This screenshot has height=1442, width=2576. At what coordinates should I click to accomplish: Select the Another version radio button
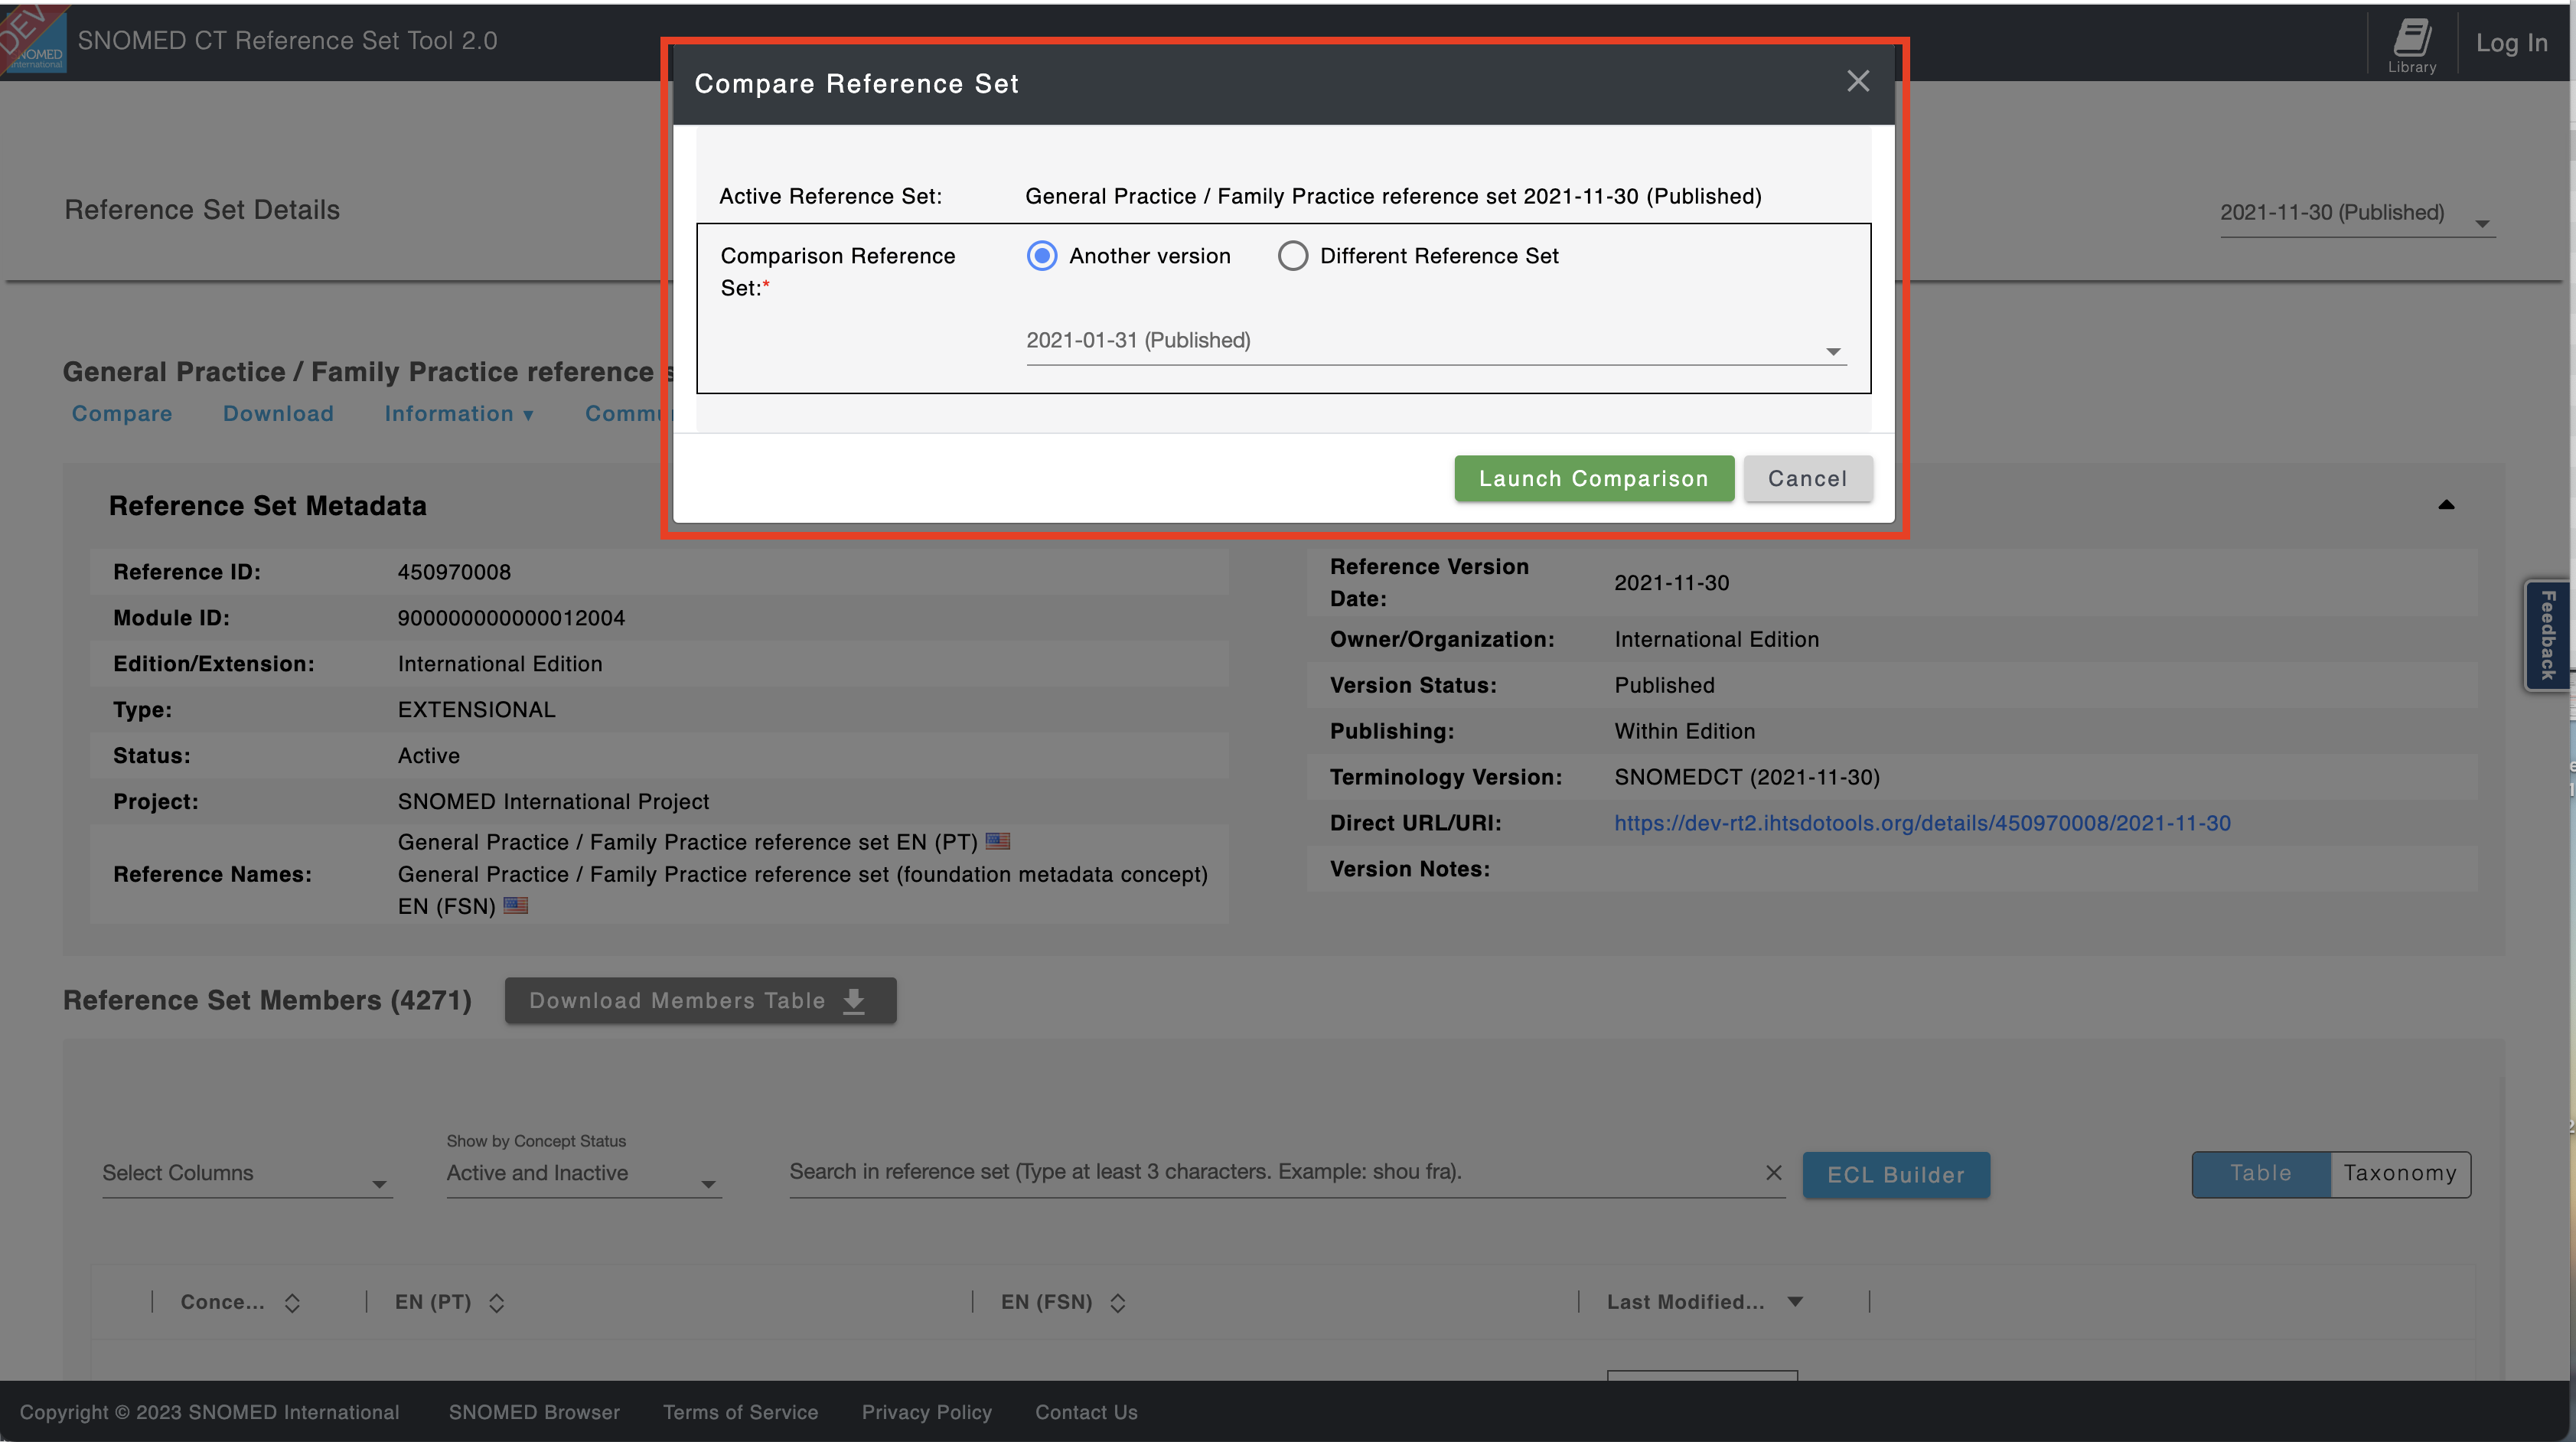pyautogui.click(x=1042, y=256)
